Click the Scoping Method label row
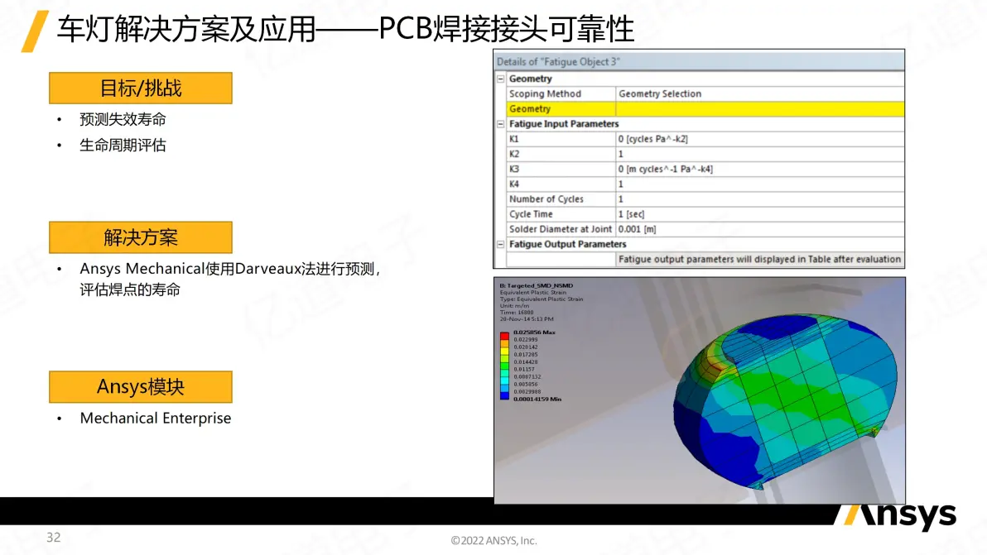Image resolution: width=987 pixels, height=555 pixels. click(561, 93)
